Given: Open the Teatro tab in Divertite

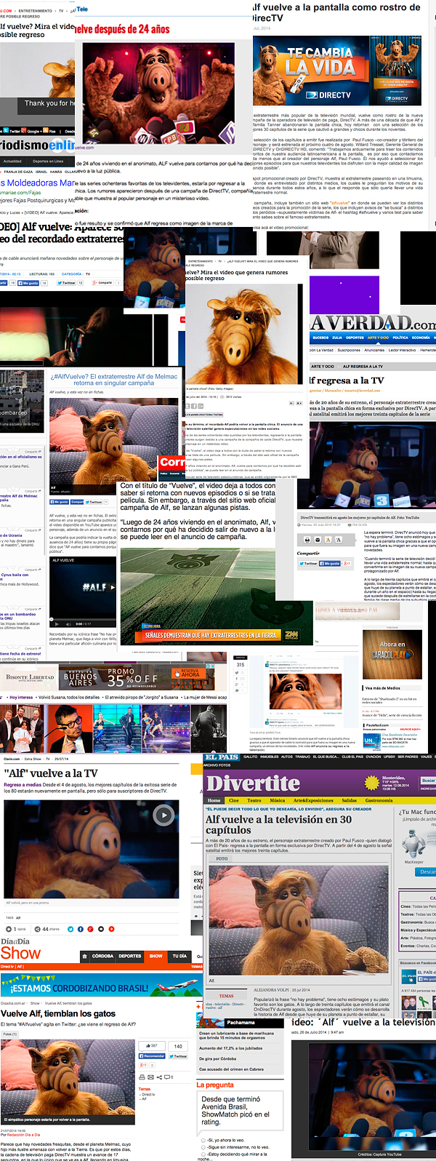Looking at the screenshot, I should click(254, 800).
